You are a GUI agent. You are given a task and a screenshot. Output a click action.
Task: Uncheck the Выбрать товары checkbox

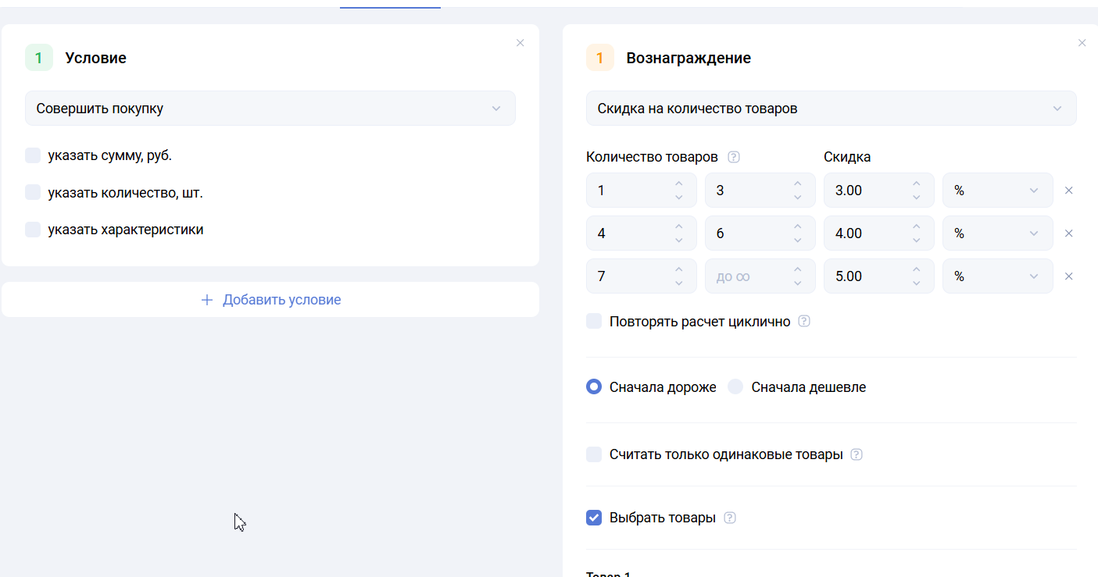tap(594, 518)
